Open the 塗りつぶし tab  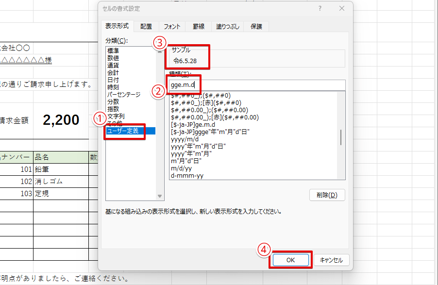tap(228, 27)
